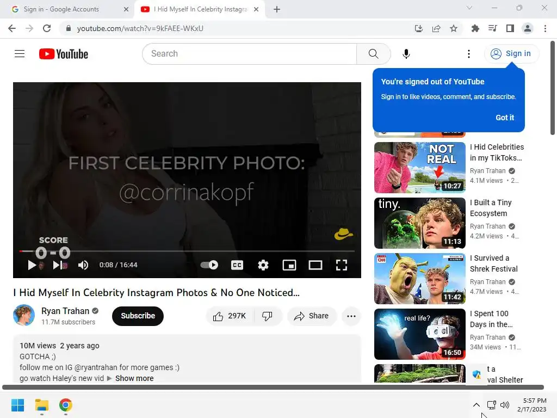Click the horizontal scrollbar
The width and height of the screenshot is (557, 418).
(x=273, y=387)
